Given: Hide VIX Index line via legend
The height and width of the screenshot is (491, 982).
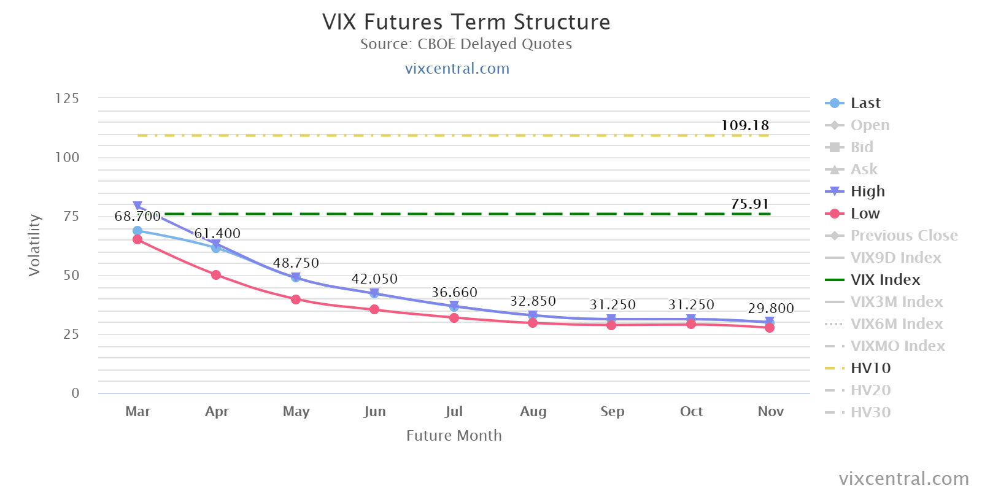Looking at the screenshot, I should (885, 280).
